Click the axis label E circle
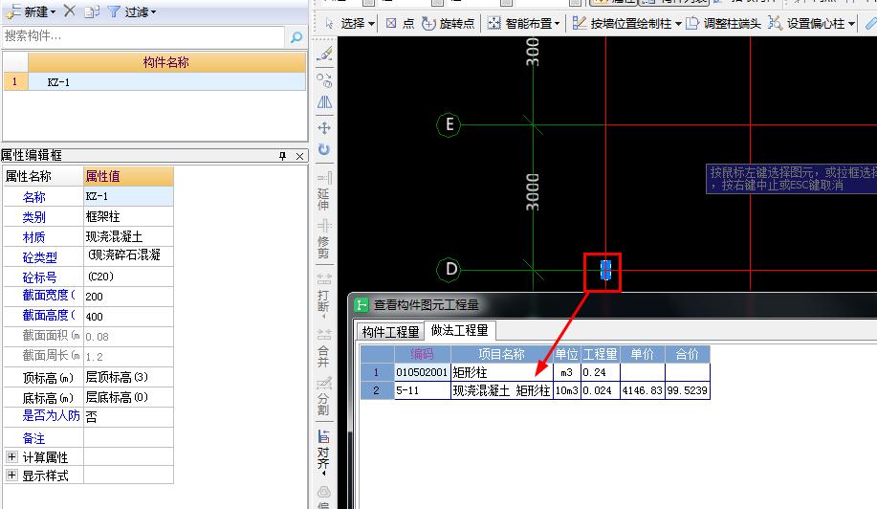877x509 pixels. tap(449, 124)
